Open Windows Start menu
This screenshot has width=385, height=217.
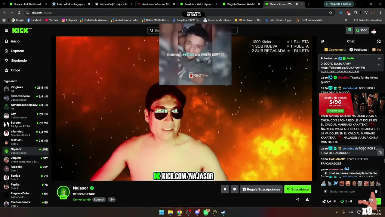click(162, 212)
